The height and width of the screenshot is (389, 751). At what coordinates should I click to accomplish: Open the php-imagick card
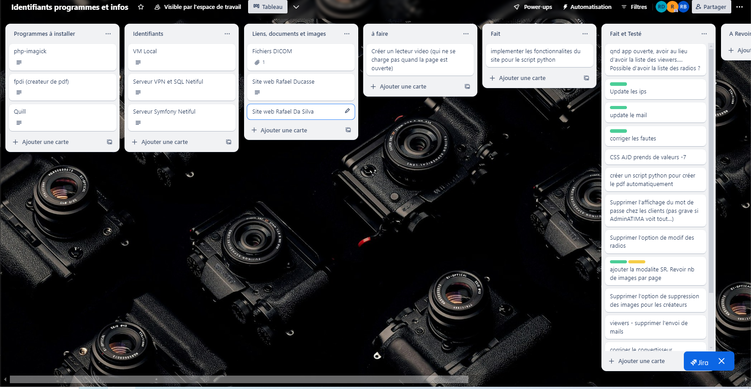coord(63,57)
